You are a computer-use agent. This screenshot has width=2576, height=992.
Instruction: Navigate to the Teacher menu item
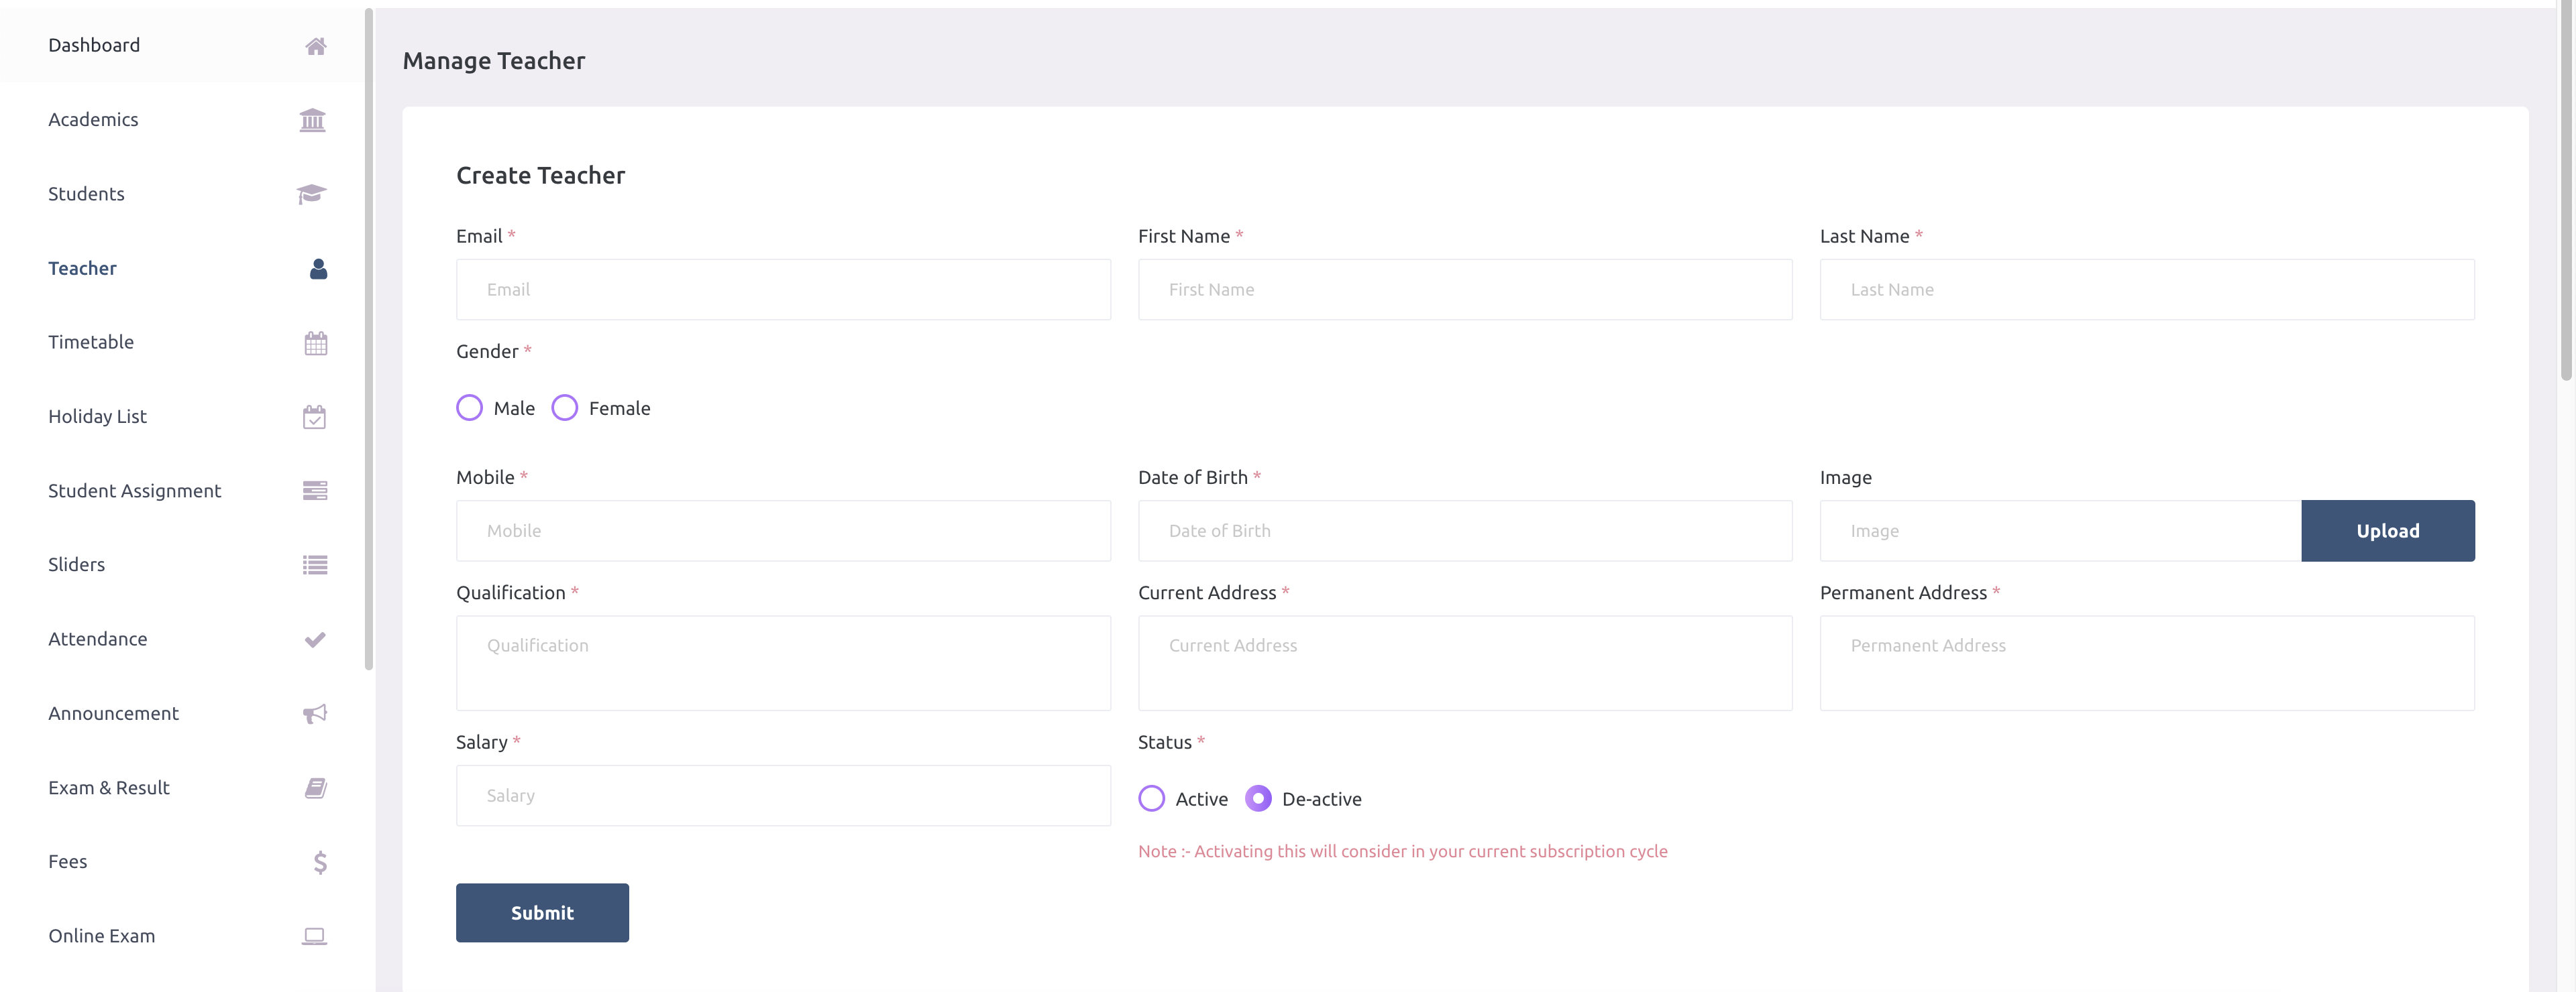tap(82, 267)
